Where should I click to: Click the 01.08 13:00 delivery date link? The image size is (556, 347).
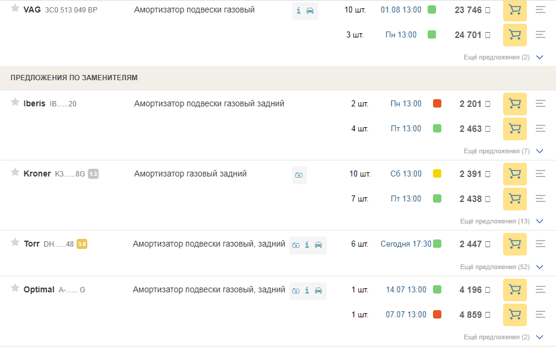point(401,10)
